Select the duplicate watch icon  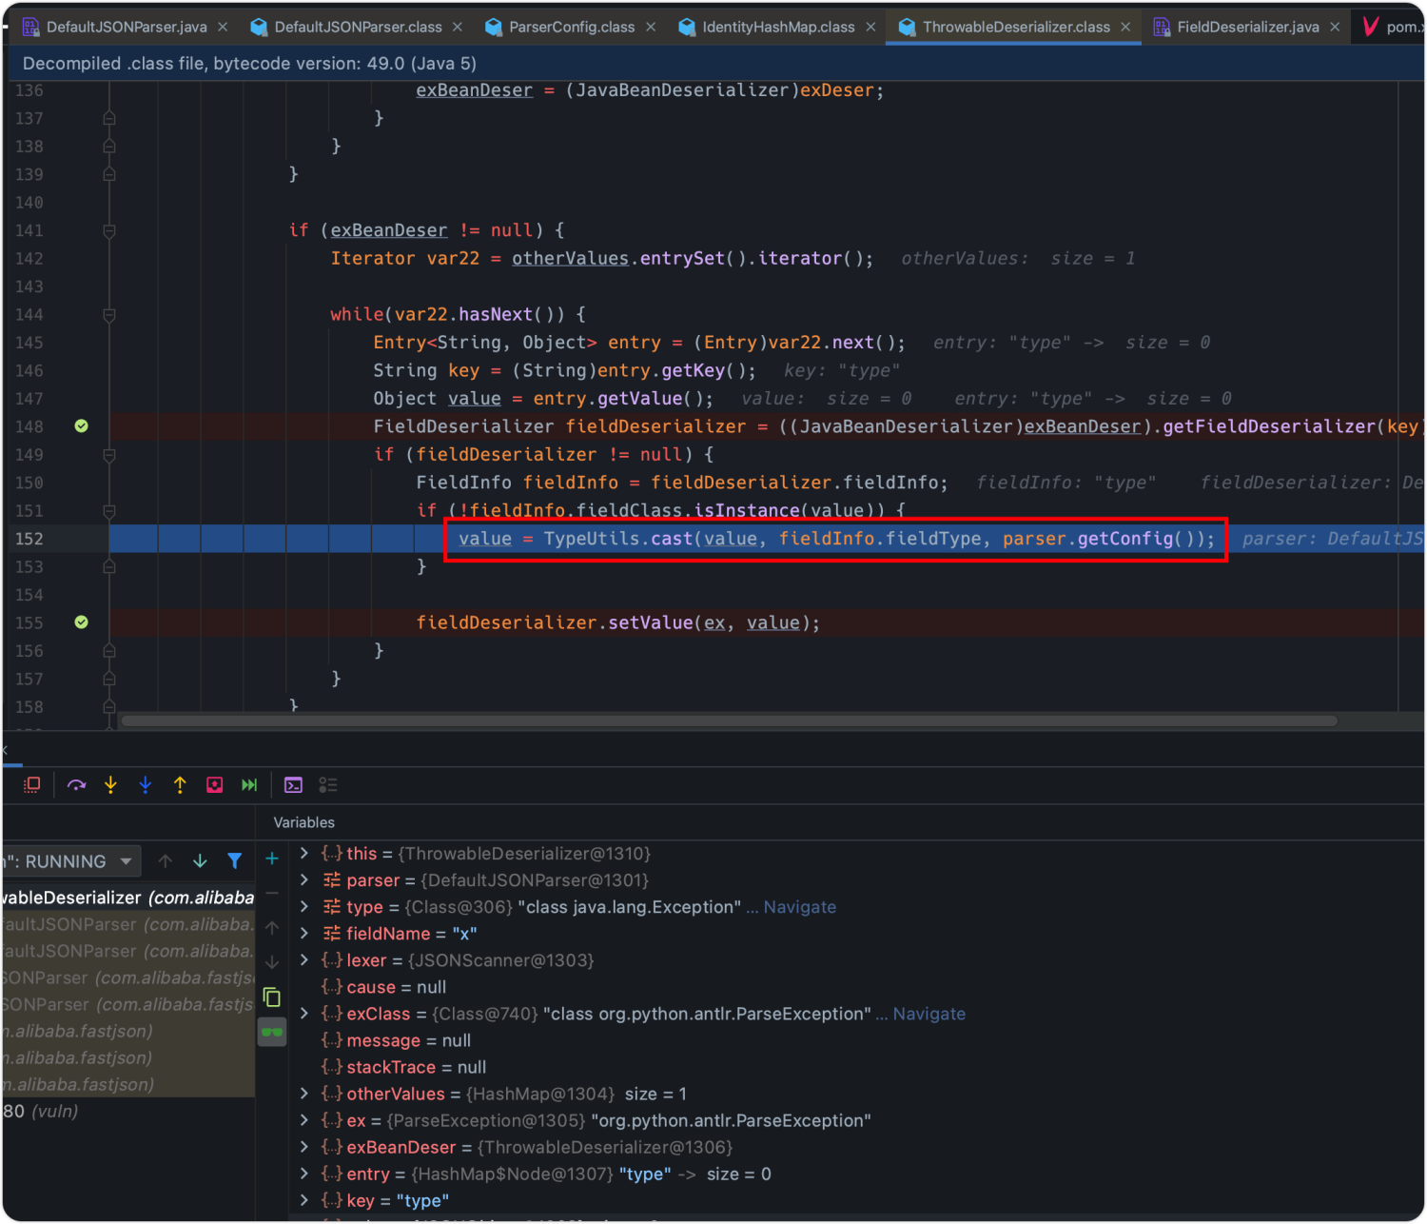click(x=272, y=997)
